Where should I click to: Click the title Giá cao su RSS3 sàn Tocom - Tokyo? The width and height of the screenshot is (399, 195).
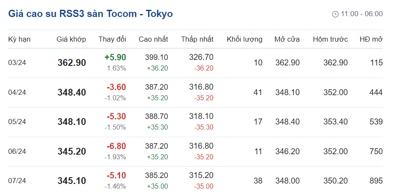click(90, 14)
